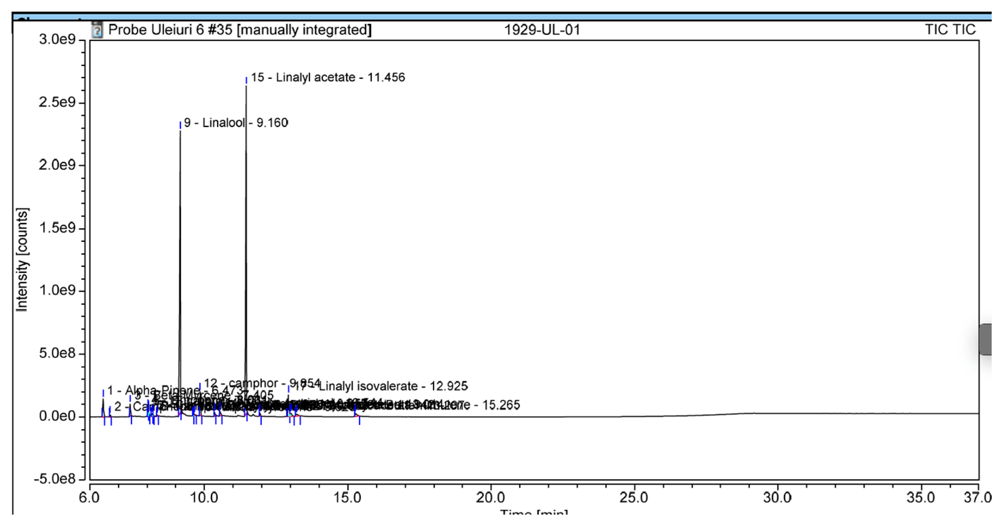This screenshot has height=528, width=1003.
Task: Click the blue title bar at the top
Action: [502, 17]
